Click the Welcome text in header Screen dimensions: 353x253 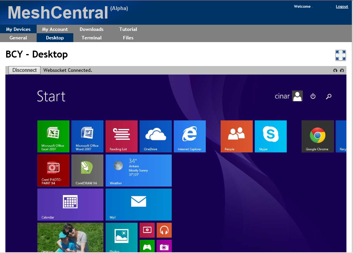tap(302, 7)
